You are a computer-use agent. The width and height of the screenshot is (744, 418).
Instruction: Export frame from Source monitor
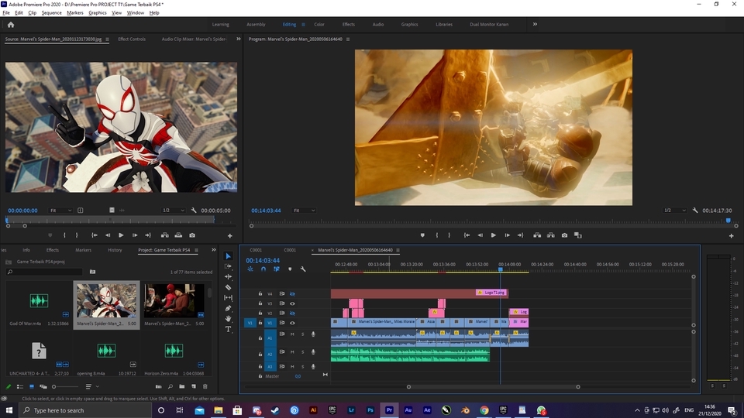[x=192, y=235]
